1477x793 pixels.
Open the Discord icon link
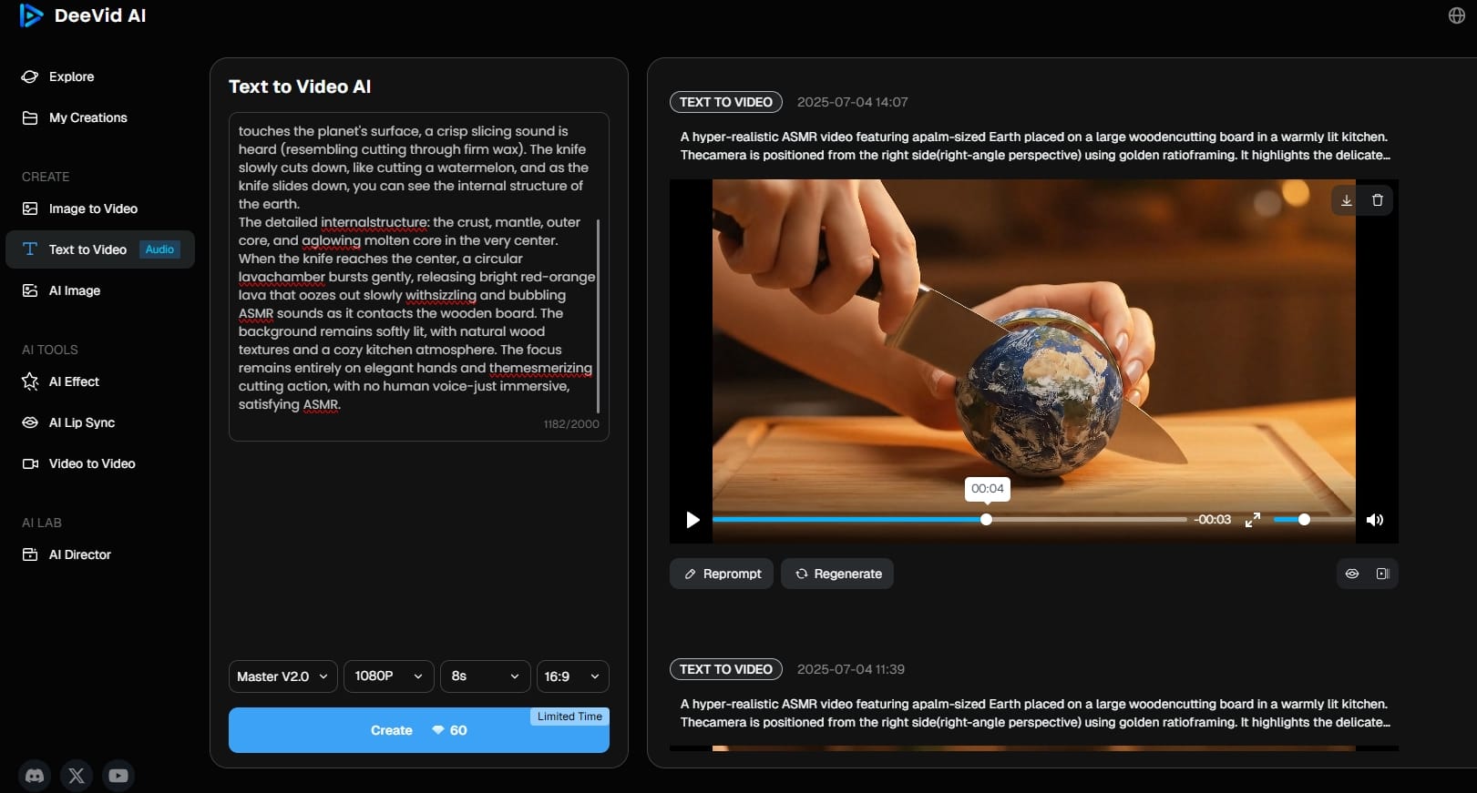tap(35, 776)
